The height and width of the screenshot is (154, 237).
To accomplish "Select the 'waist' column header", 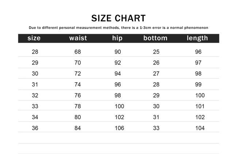I will point(78,38).
